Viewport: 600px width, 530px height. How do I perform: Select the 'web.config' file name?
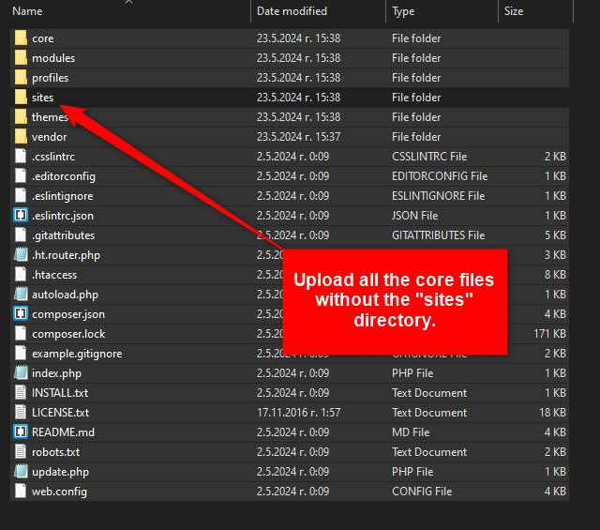(x=59, y=492)
